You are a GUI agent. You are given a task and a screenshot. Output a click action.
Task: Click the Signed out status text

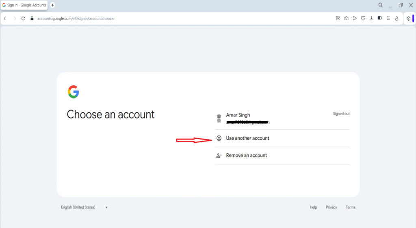[341, 114]
